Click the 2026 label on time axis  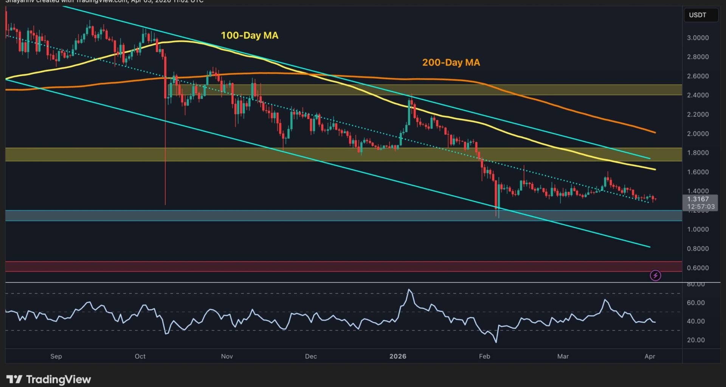(x=398, y=356)
